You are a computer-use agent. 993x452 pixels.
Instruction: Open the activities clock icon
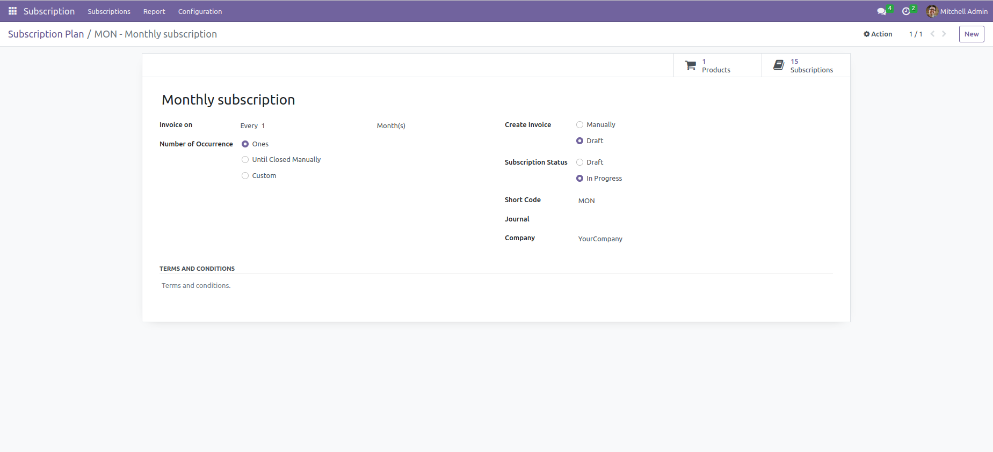click(906, 11)
